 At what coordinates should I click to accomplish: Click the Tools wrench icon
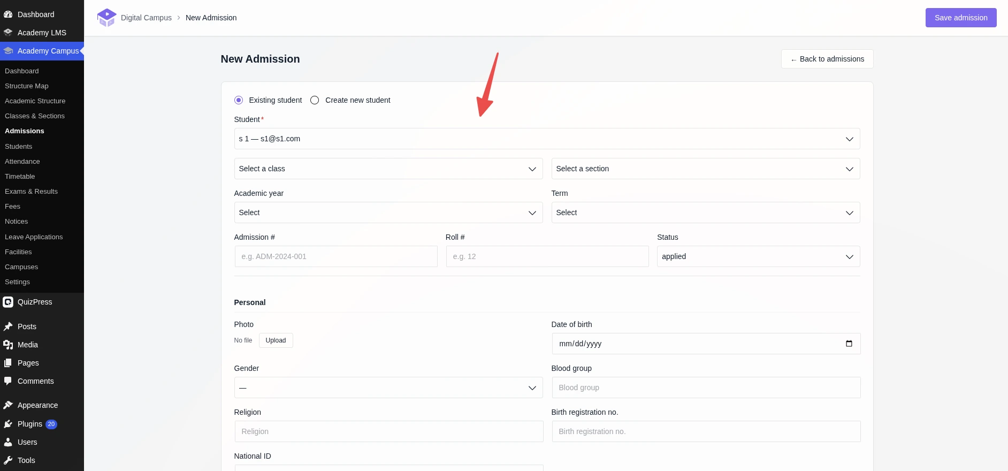tap(8, 460)
